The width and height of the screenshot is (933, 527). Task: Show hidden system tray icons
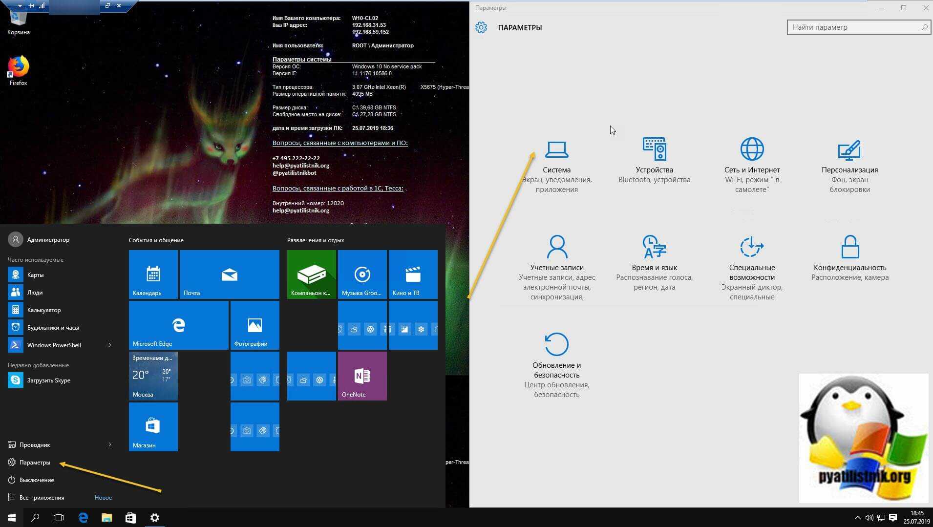point(857,518)
